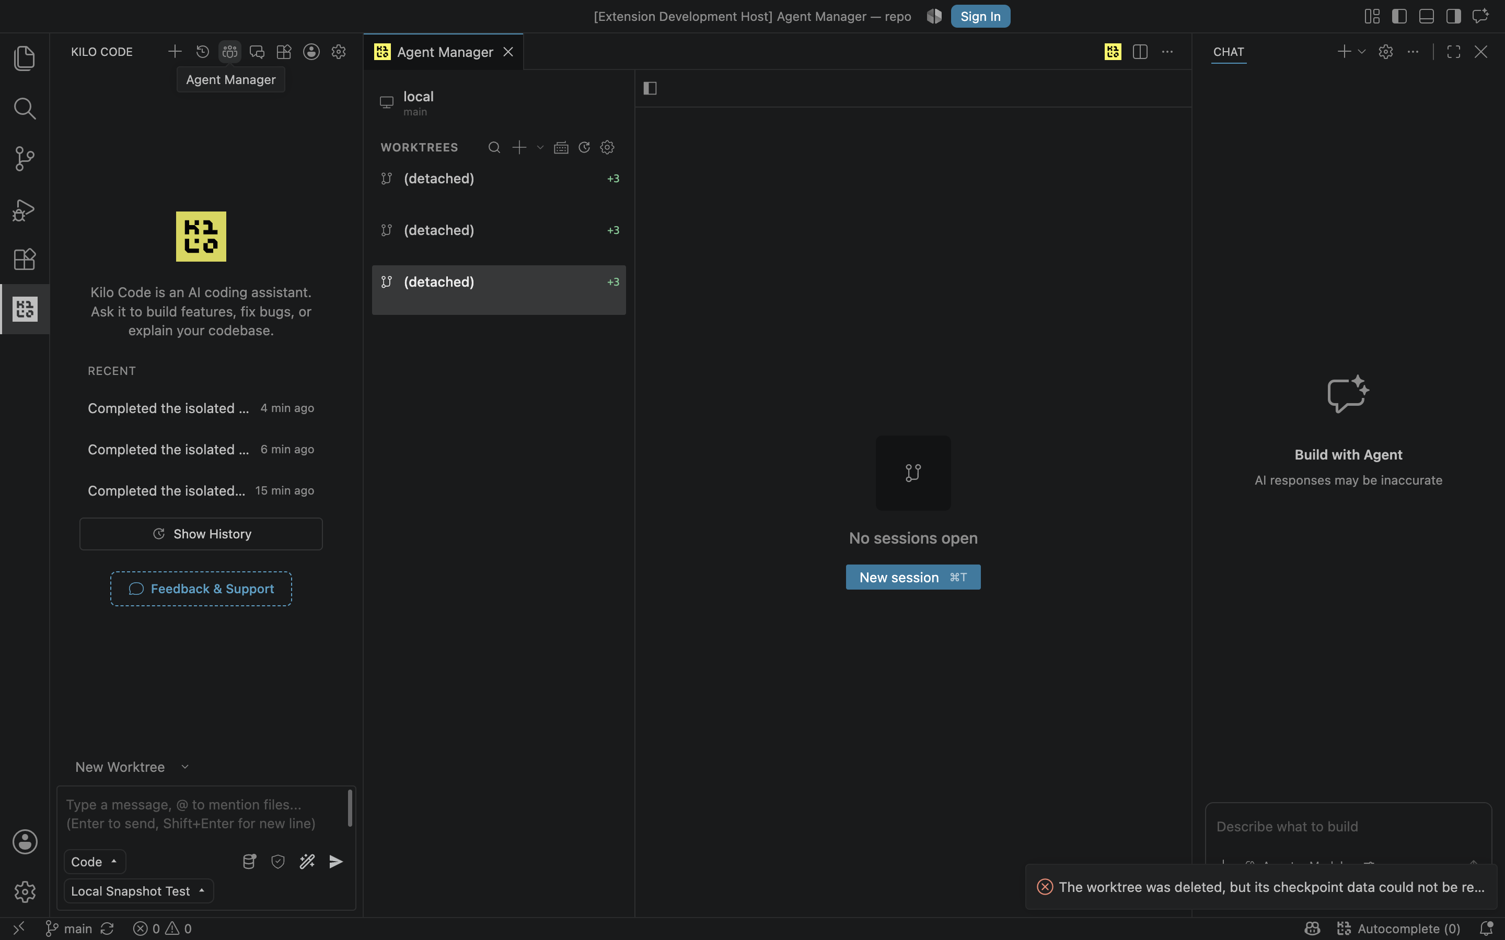Screen dimensions: 1505x940
Task: Open the Accounts menu in activity bar
Action: 25,842
